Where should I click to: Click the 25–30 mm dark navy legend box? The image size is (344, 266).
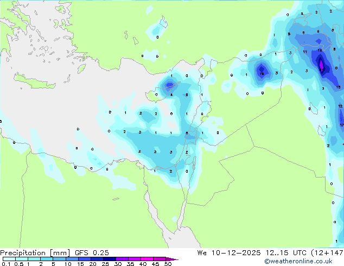click(110, 259)
